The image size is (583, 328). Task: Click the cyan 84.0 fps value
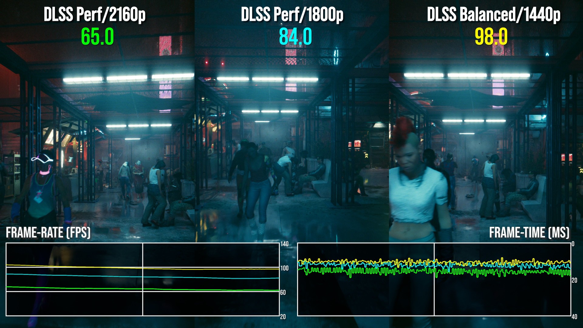(x=295, y=37)
